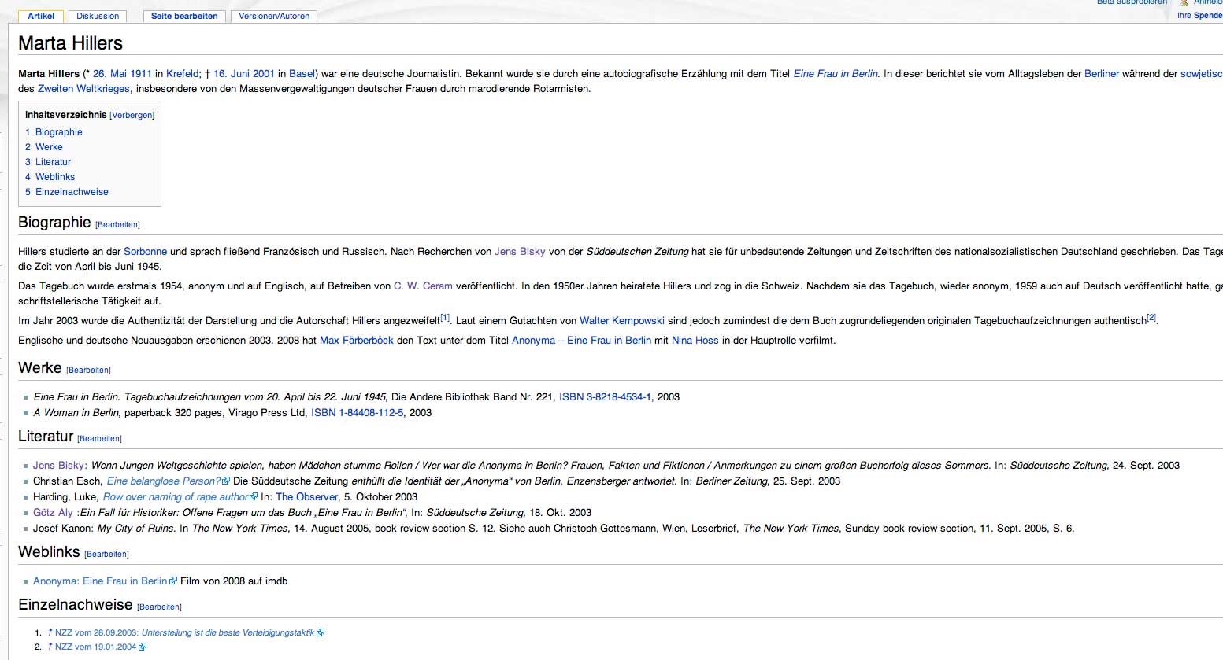The width and height of the screenshot is (1223, 660).
Task: Click external link icon after 'Eine belanglose Person?'
Action: pyautogui.click(x=227, y=481)
